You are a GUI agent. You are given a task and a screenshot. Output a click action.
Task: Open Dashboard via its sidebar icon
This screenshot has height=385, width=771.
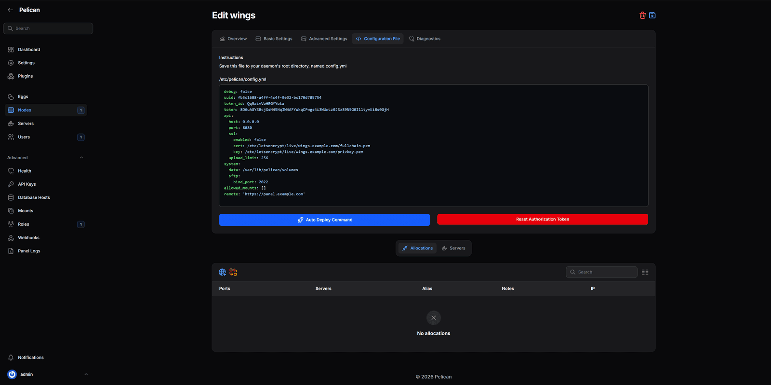pyautogui.click(x=11, y=50)
